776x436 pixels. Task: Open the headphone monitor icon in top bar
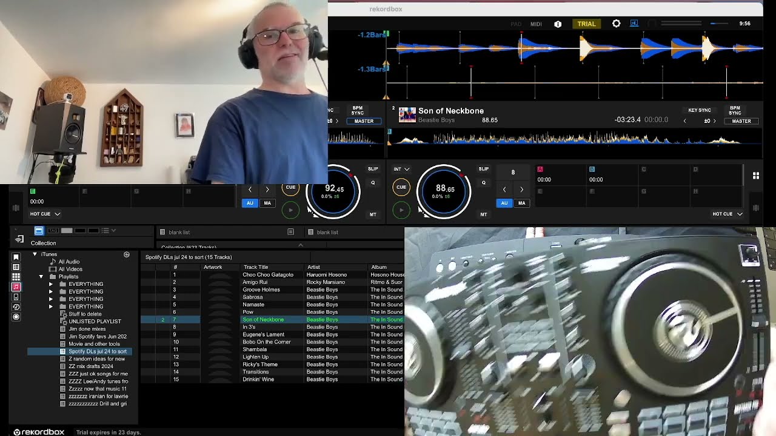(x=652, y=24)
